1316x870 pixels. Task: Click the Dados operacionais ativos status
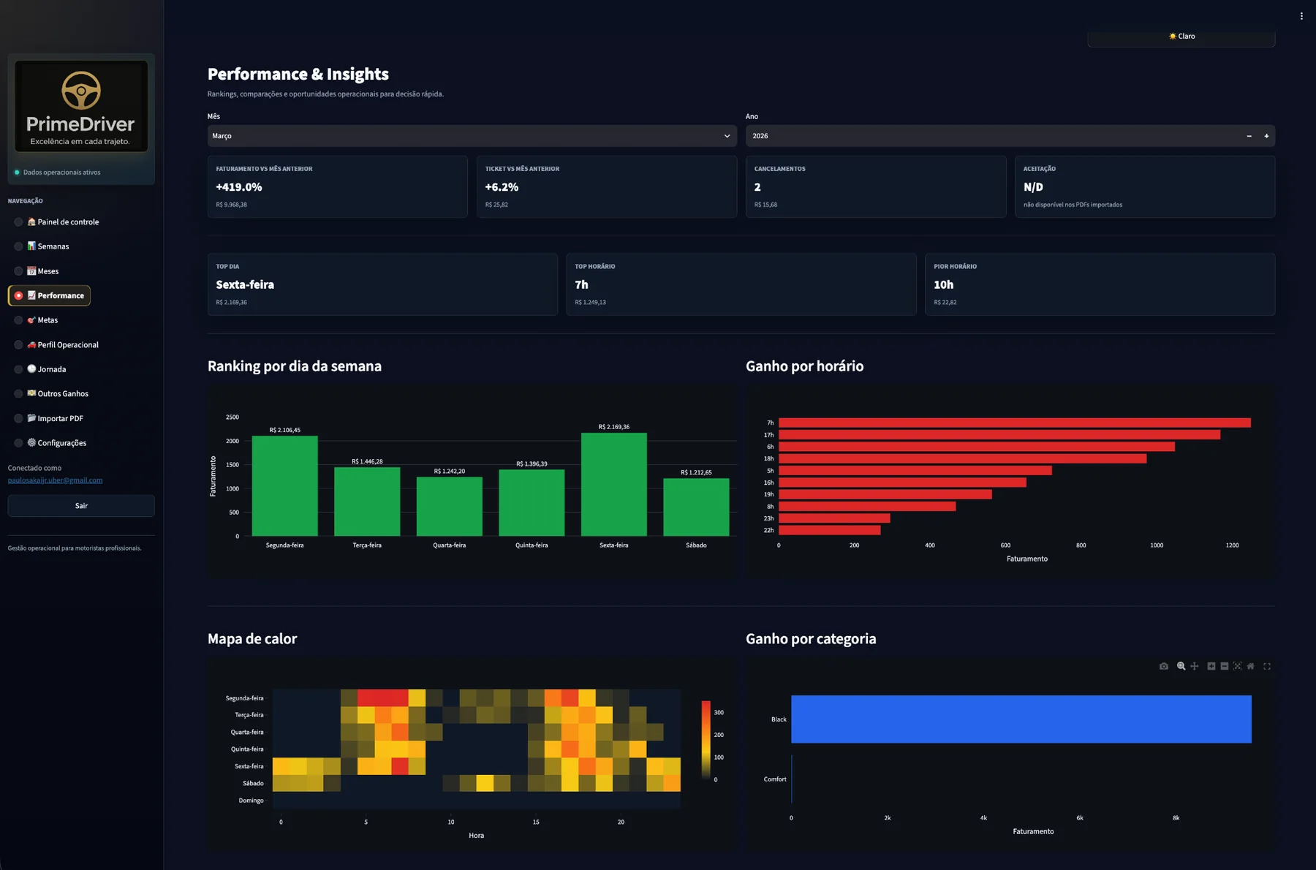[x=62, y=173]
